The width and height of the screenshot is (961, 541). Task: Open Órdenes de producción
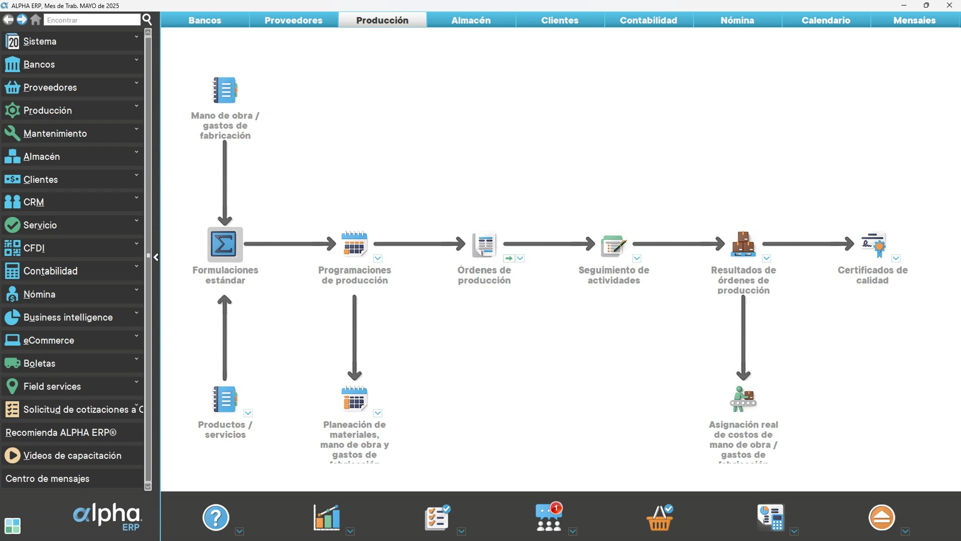coord(484,244)
